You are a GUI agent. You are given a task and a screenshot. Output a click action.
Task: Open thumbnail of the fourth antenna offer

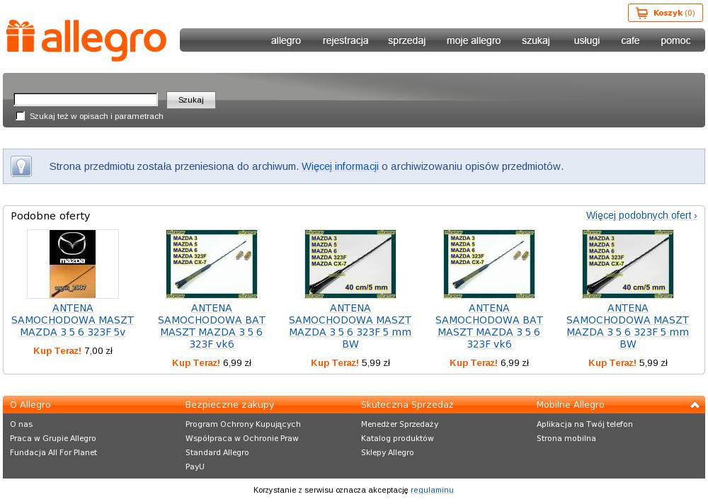(489, 264)
